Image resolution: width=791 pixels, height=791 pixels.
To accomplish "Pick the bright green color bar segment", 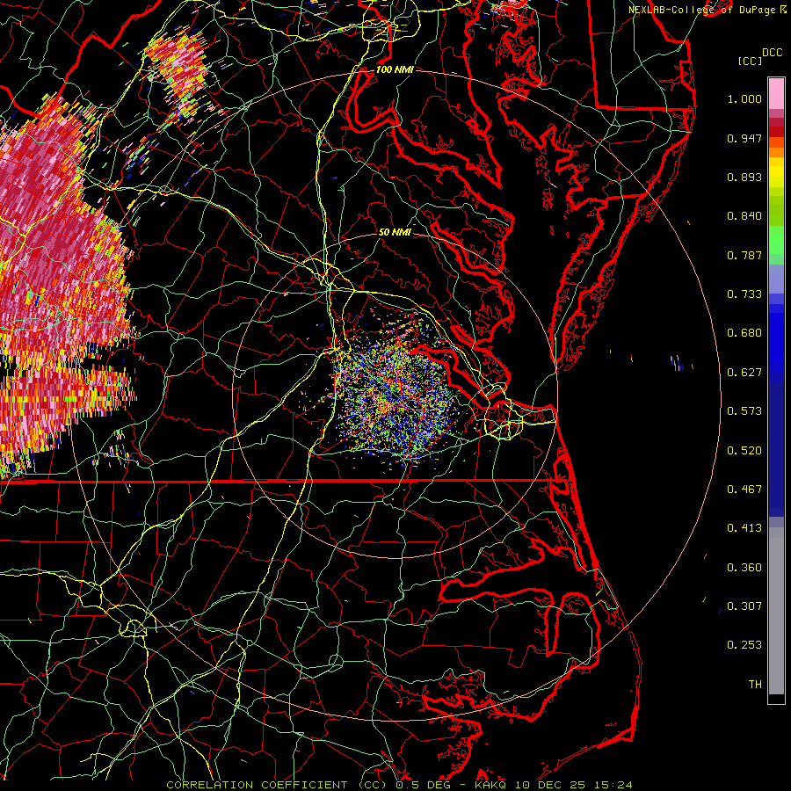I will click(776, 239).
